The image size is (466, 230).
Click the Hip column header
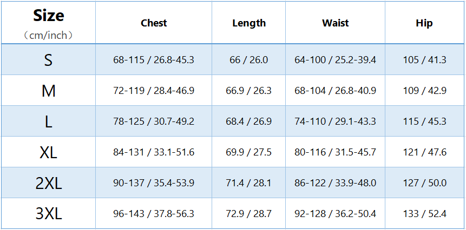[424, 23]
